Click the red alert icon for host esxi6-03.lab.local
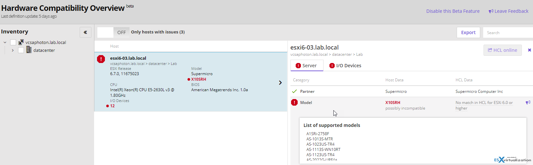Screen dimensions: 533x165 [101, 59]
